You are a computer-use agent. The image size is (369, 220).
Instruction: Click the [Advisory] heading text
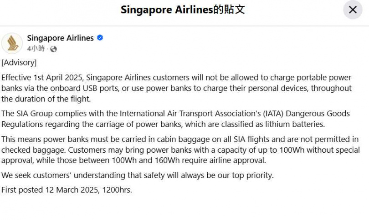point(19,62)
